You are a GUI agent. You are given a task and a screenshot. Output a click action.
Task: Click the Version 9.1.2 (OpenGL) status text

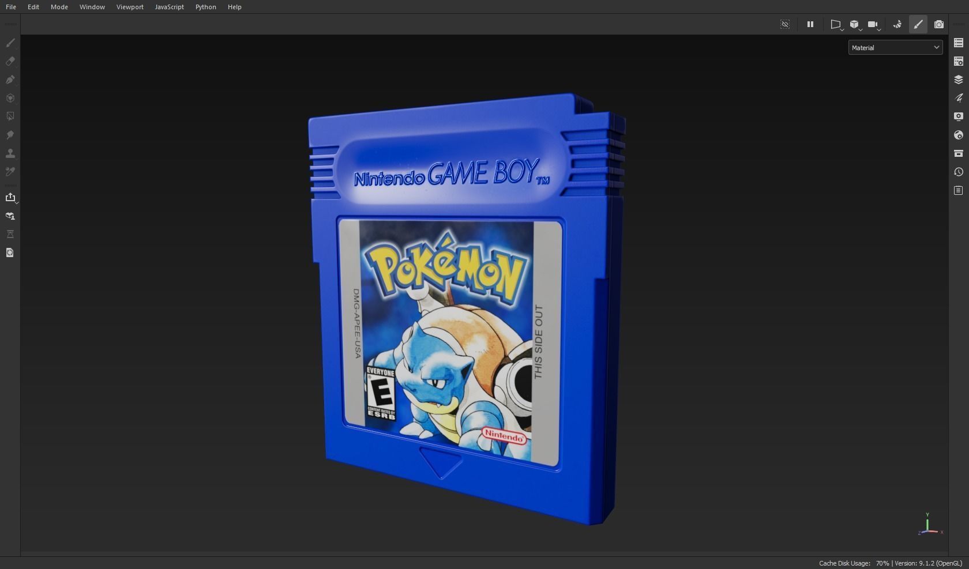[x=929, y=563]
